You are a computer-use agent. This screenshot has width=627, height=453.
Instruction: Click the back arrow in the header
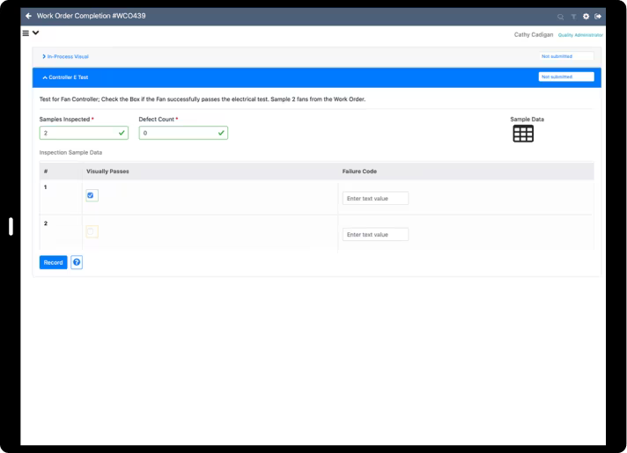(27, 16)
